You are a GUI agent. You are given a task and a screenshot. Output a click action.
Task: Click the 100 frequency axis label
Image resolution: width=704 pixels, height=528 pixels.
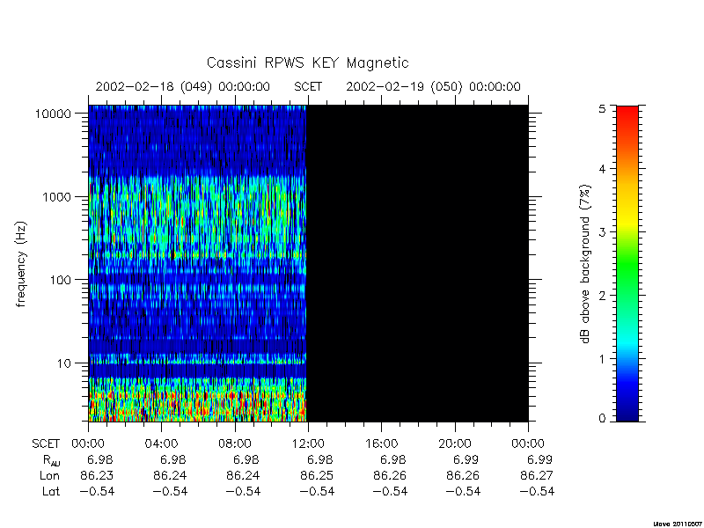pos(60,280)
